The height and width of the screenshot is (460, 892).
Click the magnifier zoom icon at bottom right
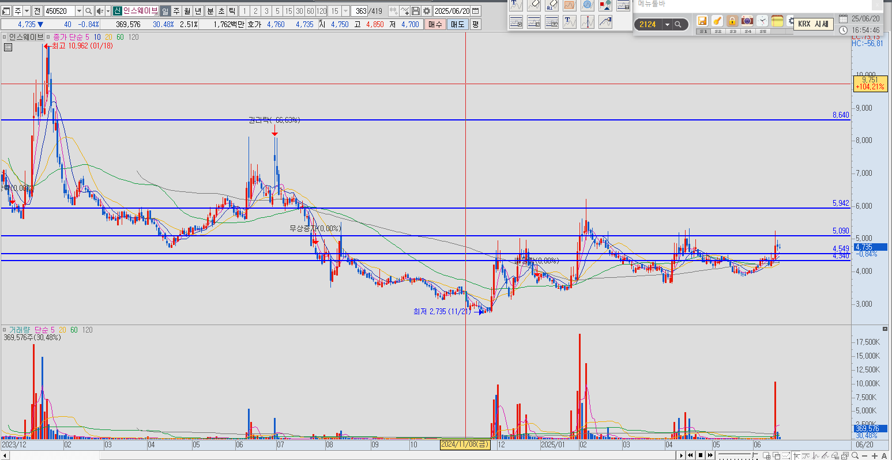point(855,455)
